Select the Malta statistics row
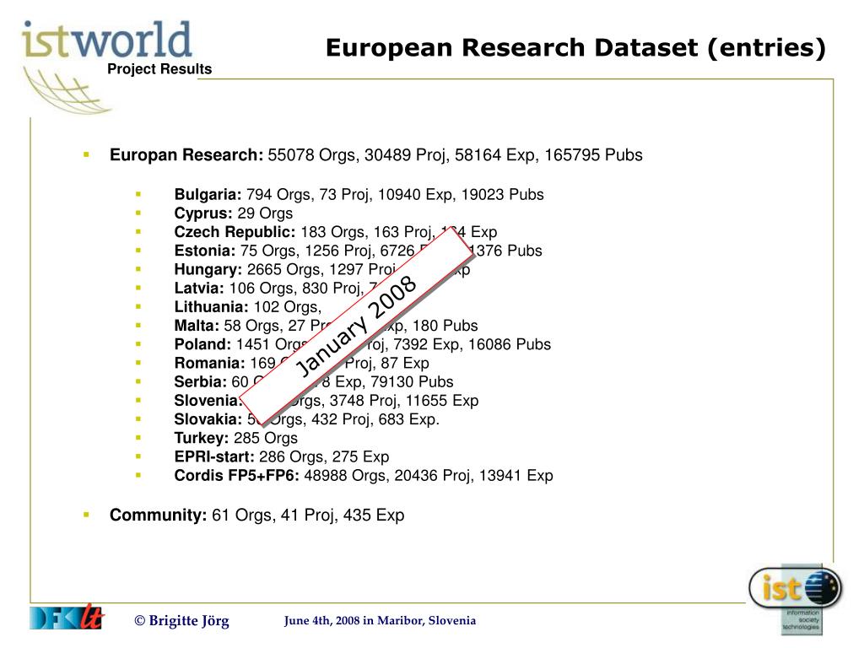This screenshot has width=864, height=648. coord(327,326)
